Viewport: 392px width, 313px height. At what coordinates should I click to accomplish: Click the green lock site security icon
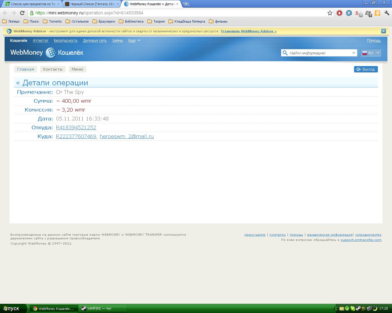point(32,13)
